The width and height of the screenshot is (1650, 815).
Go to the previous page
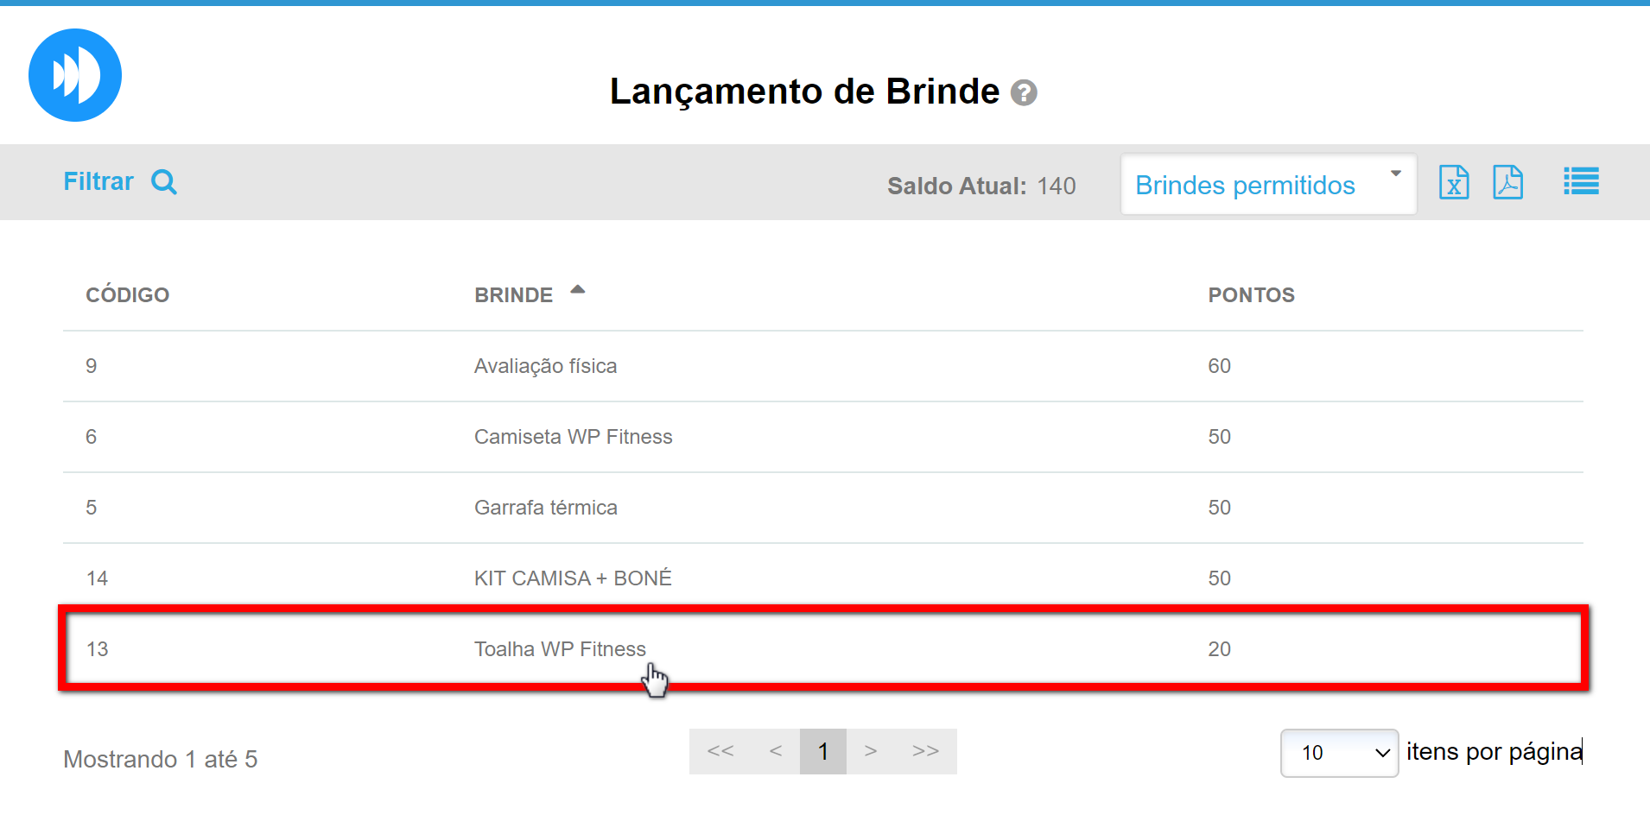[776, 751]
